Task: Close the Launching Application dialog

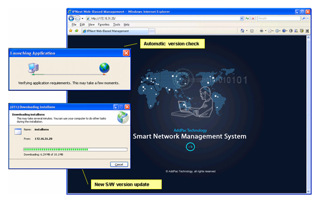Action: point(126,53)
